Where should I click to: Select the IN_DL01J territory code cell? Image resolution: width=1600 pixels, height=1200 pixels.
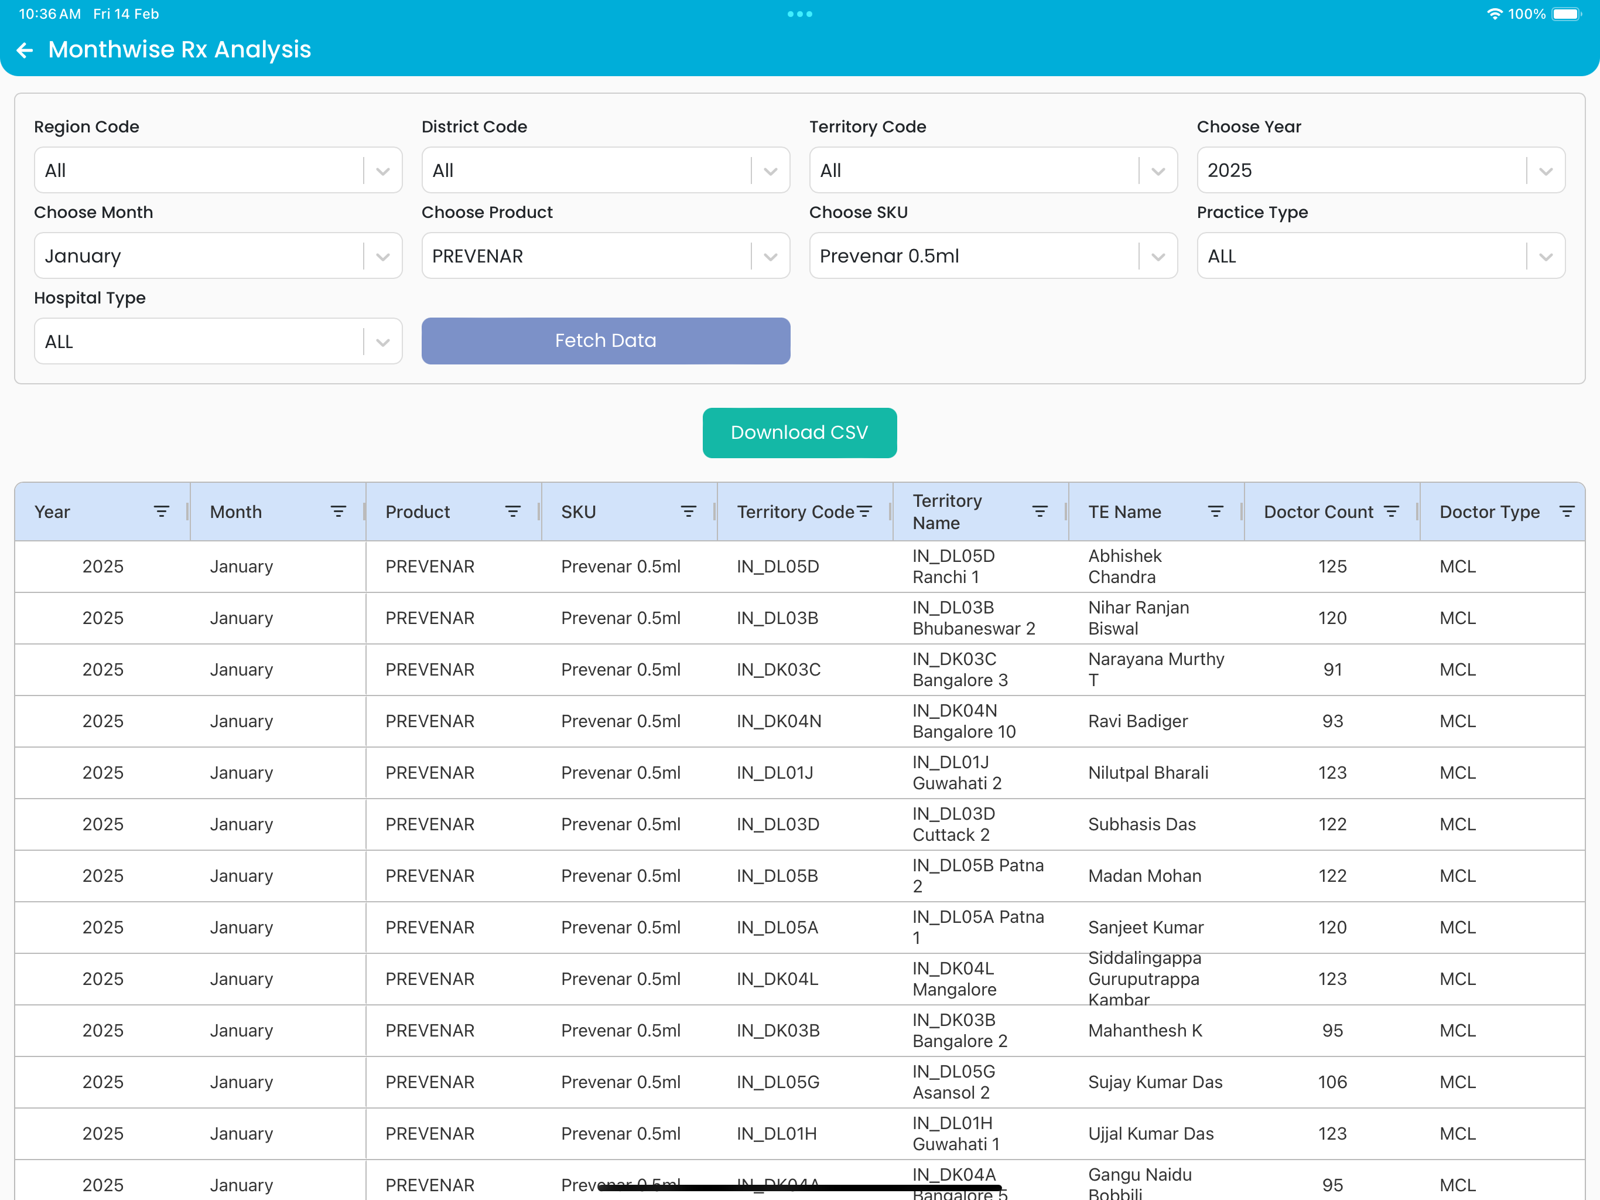pyautogui.click(x=775, y=772)
